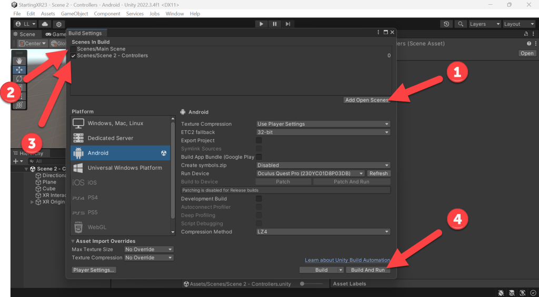Uncheck Scenes/Scene 2 - Controllers
The width and height of the screenshot is (539, 297).
click(73, 56)
